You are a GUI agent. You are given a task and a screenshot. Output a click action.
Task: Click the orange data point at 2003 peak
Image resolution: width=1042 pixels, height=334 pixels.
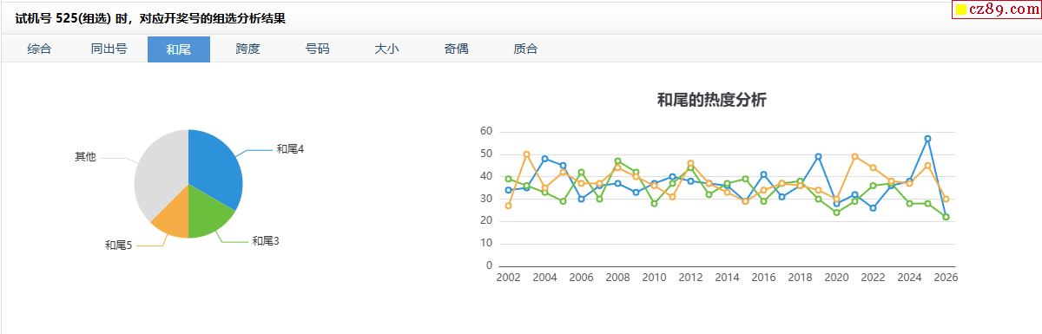click(x=526, y=154)
